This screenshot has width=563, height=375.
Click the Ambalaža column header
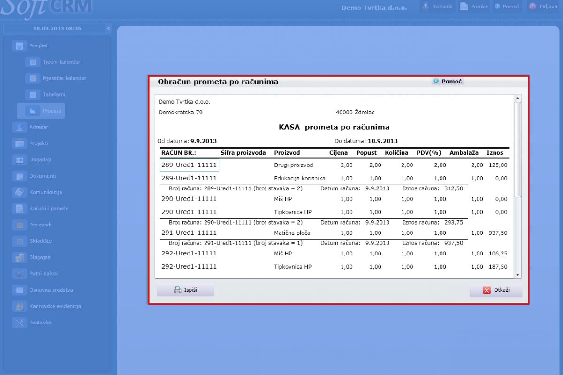[x=464, y=153]
